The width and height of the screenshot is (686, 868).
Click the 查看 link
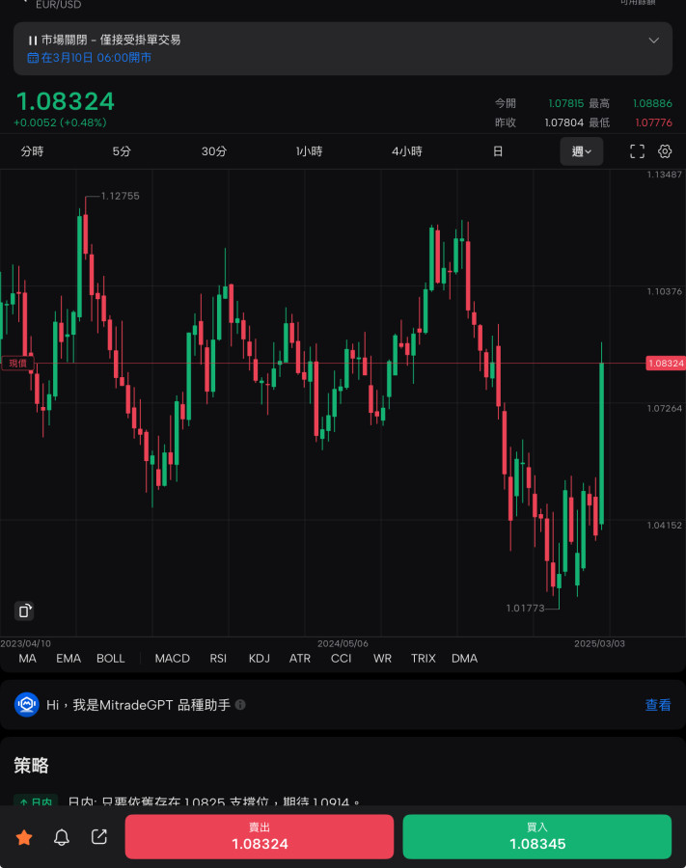658,705
